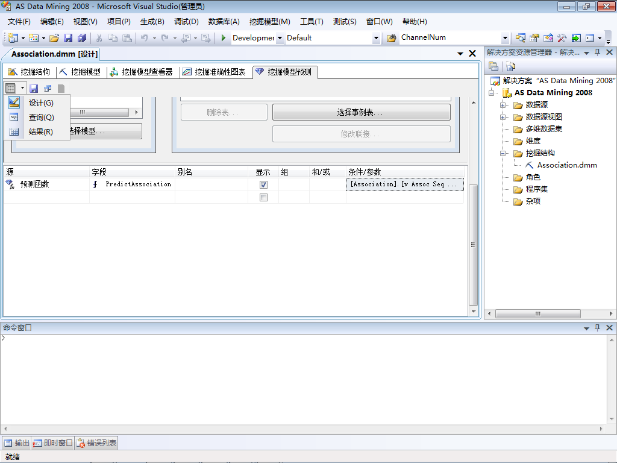The height and width of the screenshot is (463, 617).
Task: Open the Properties Window toolbar icon
Action: click(x=534, y=38)
